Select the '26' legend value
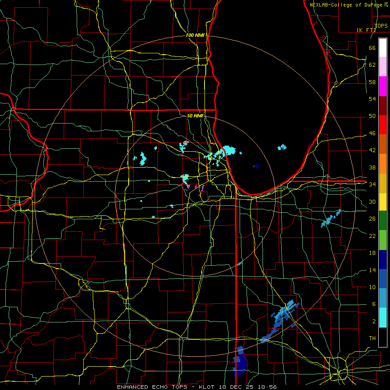 [372, 219]
